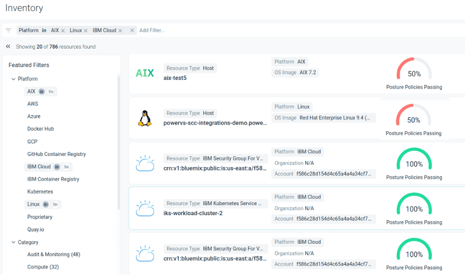Focus the Add Filter input field
The image size is (465, 275).
(152, 30)
